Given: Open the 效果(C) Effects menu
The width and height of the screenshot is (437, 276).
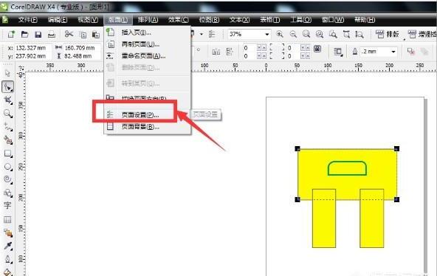Looking at the screenshot, I should (x=179, y=20).
